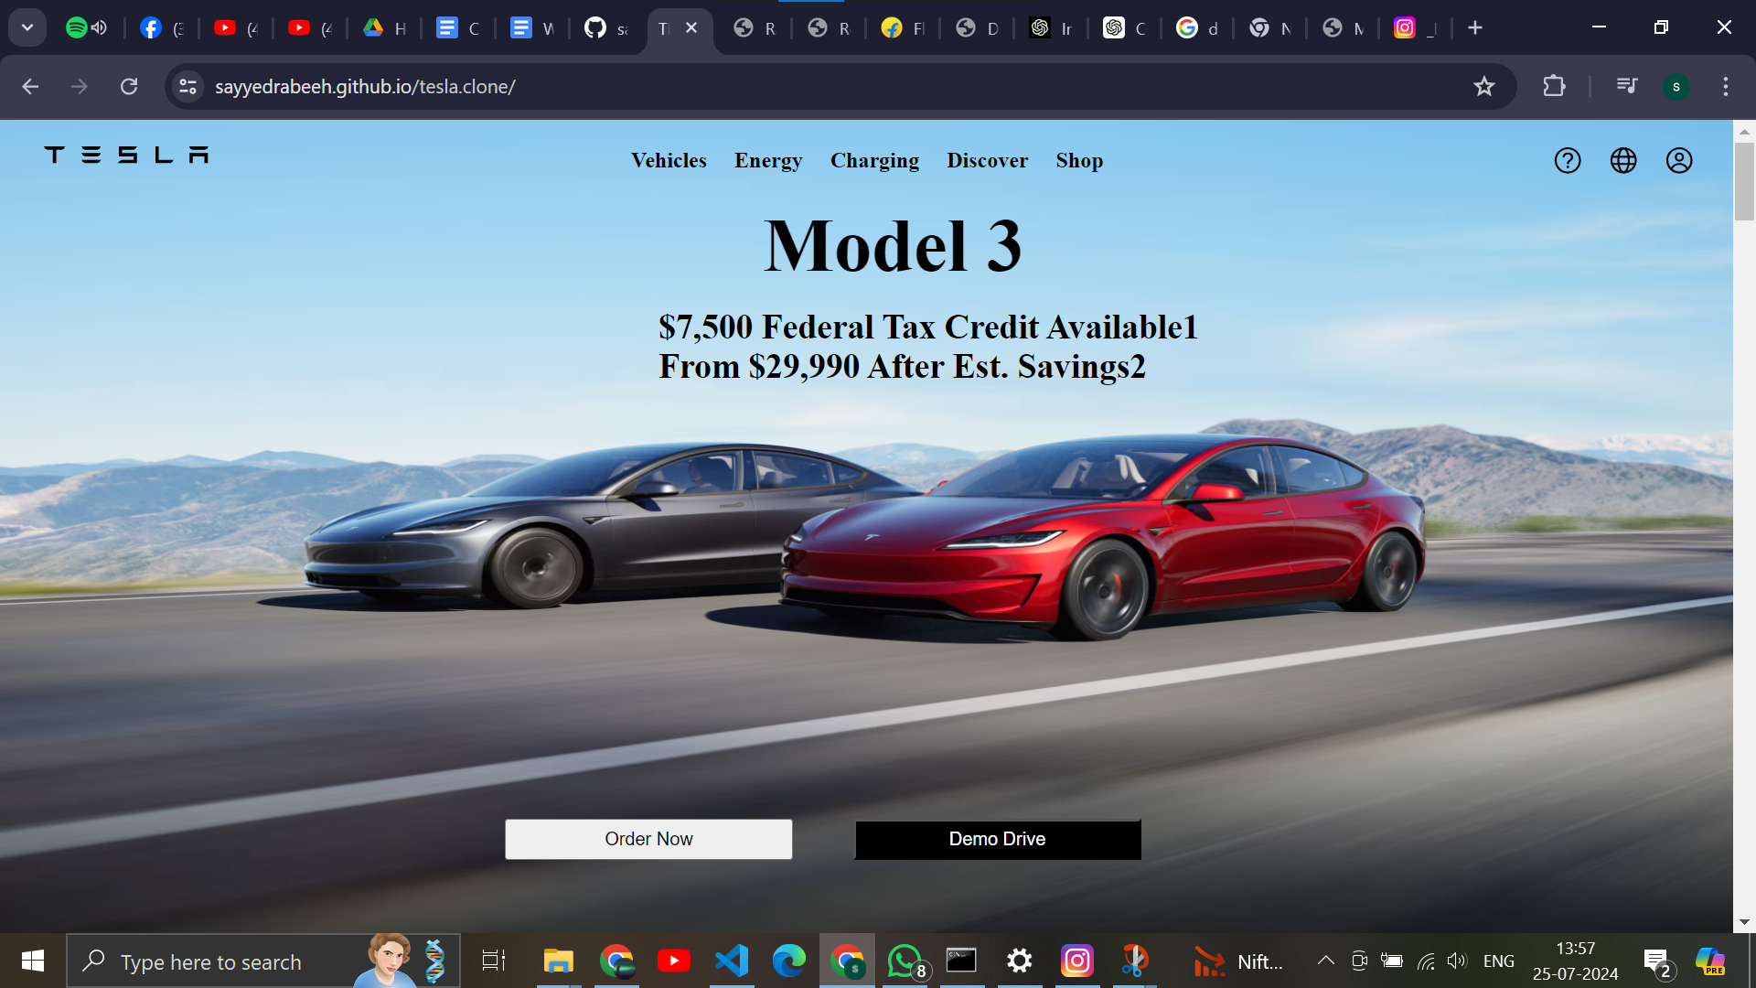Open the volume control in tray

coord(1457,961)
